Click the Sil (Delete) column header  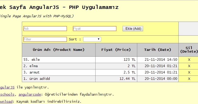[188, 50]
